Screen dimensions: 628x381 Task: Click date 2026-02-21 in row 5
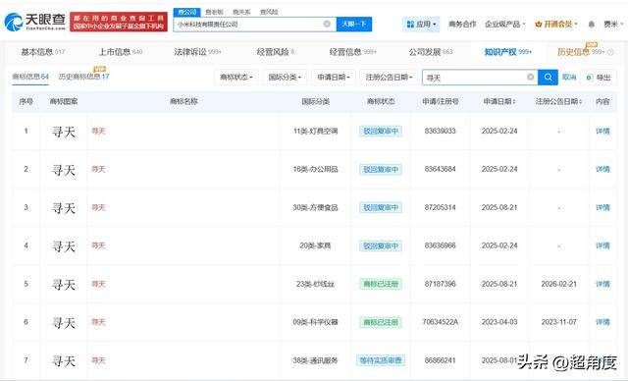[x=558, y=284]
